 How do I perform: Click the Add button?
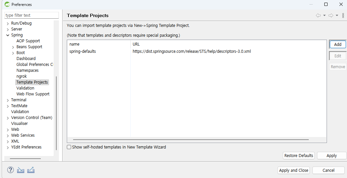click(x=337, y=44)
